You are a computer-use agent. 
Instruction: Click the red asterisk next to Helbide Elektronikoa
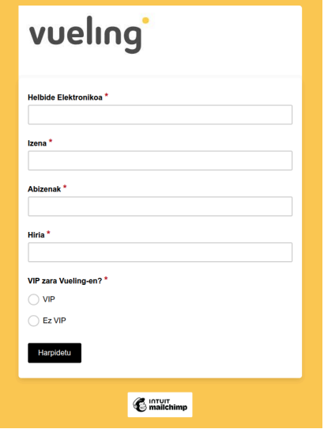[x=107, y=95]
